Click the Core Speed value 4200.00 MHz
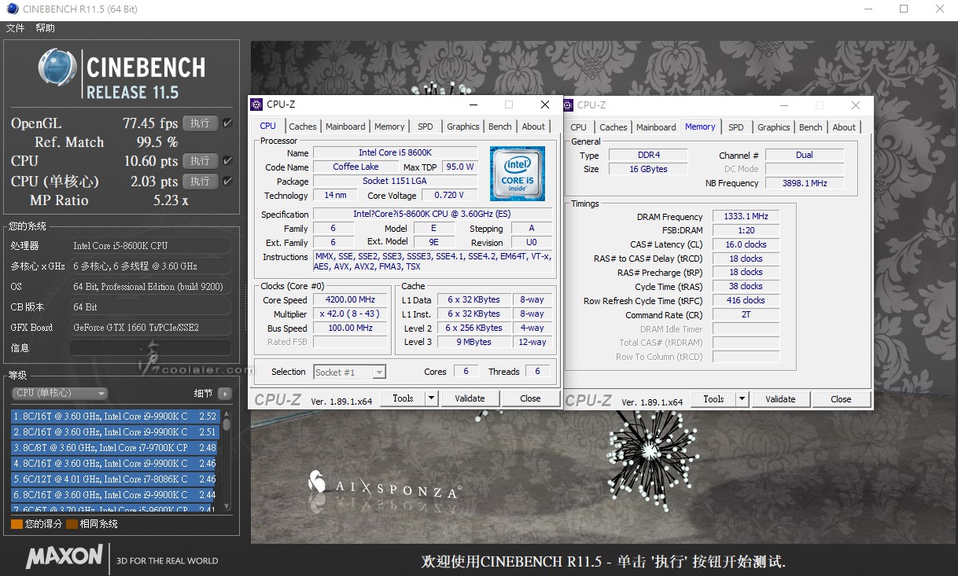Viewport: 958px width, 576px height. tap(351, 300)
